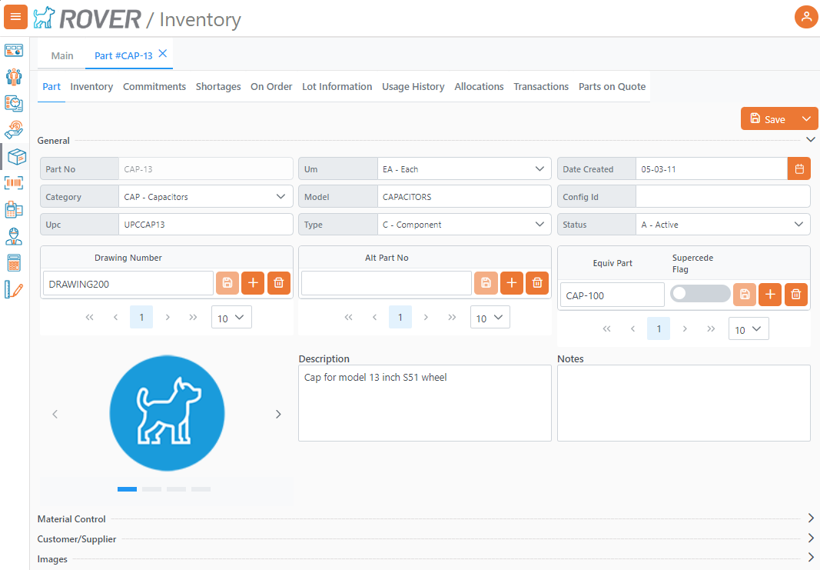The height and width of the screenshot is (570, 820).
Task: Open the calculator icon in sidebar
Action: coord(15,262)
